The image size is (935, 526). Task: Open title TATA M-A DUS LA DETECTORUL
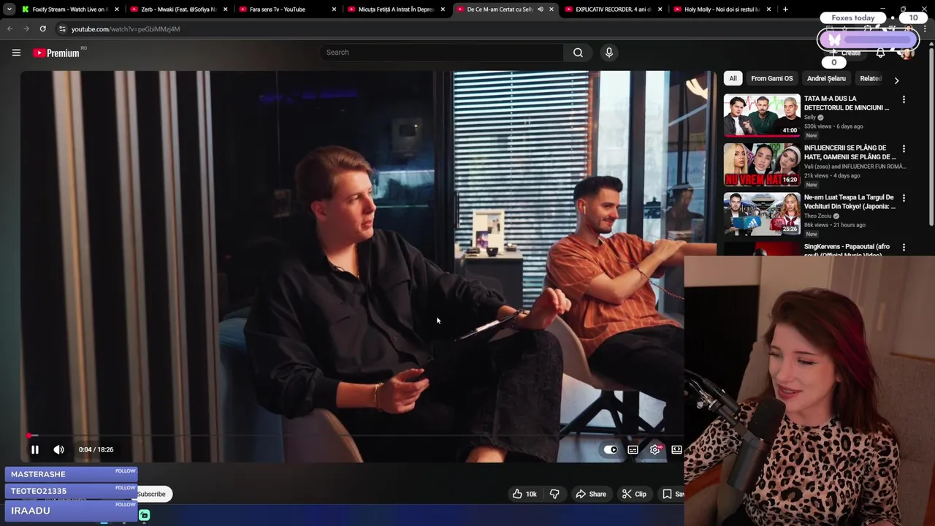pos(847,103)
